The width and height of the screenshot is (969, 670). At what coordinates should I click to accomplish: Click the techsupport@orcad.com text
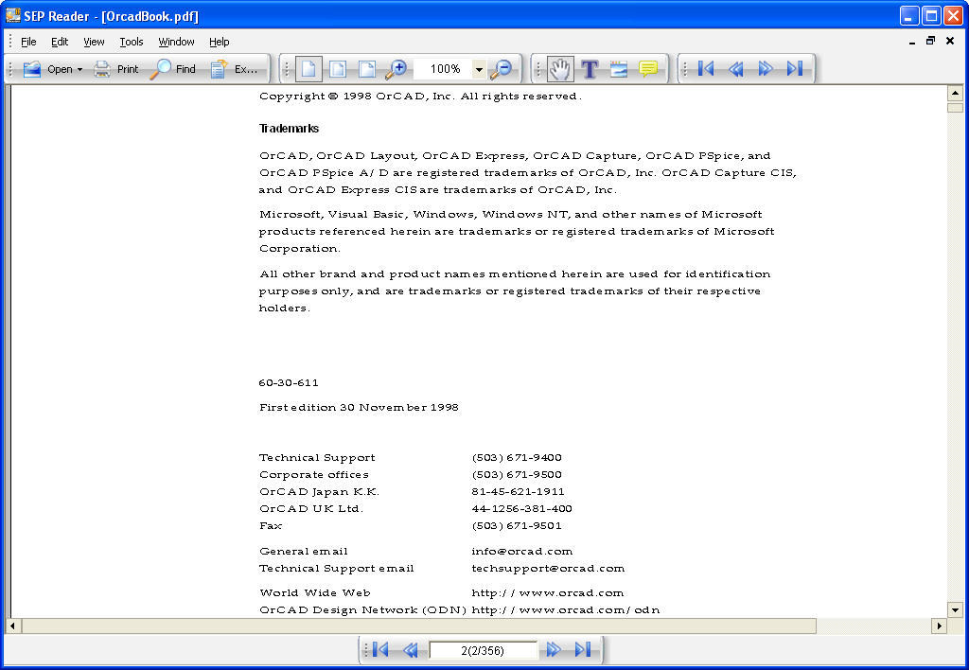coord(548,568)
